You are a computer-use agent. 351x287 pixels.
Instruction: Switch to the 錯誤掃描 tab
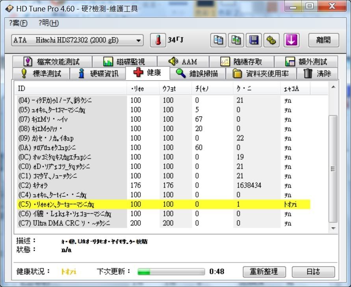(x=197, y=73)
